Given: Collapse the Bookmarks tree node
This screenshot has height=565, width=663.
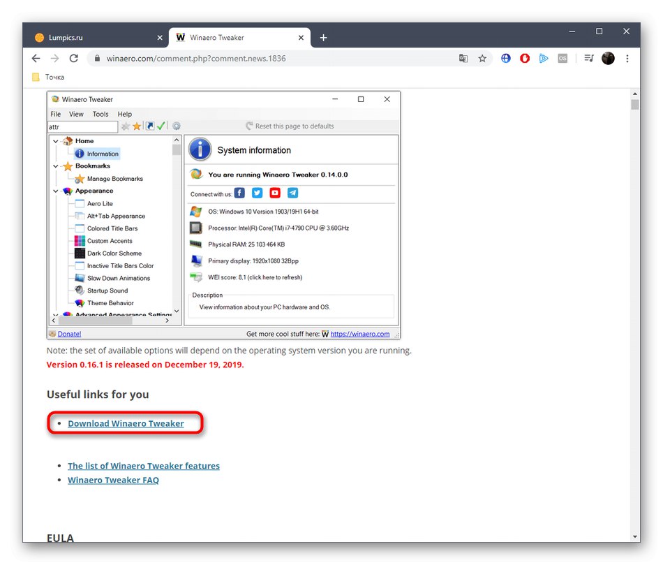Looking at the screenshot, I should point(55,166).
